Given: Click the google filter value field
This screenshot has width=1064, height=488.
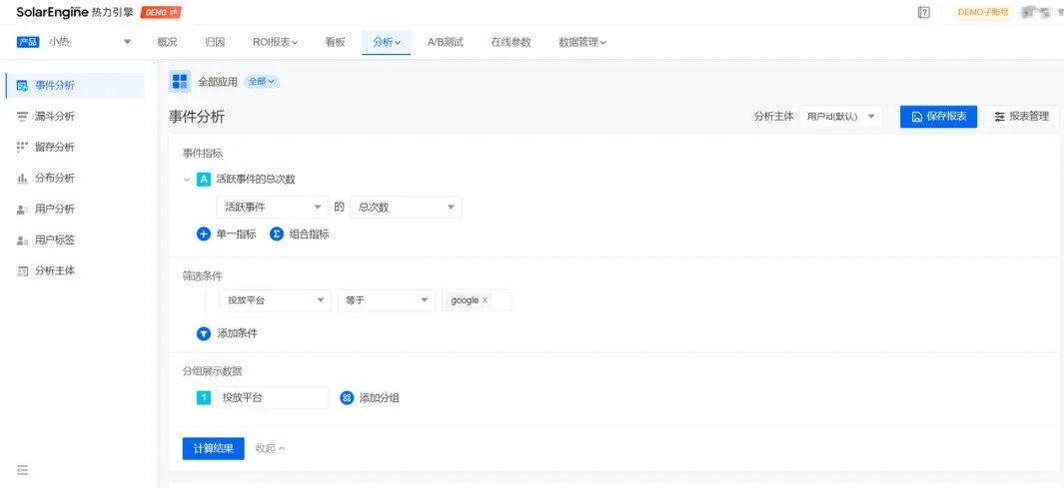Looking at the screenshot, I should pos(477,300).
